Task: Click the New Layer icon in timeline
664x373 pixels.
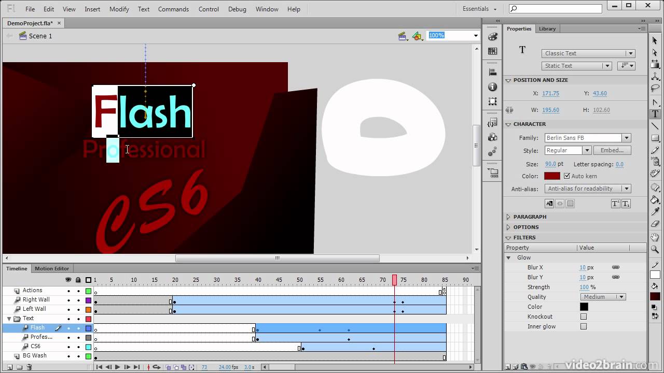Action: (x=9, y=367)
